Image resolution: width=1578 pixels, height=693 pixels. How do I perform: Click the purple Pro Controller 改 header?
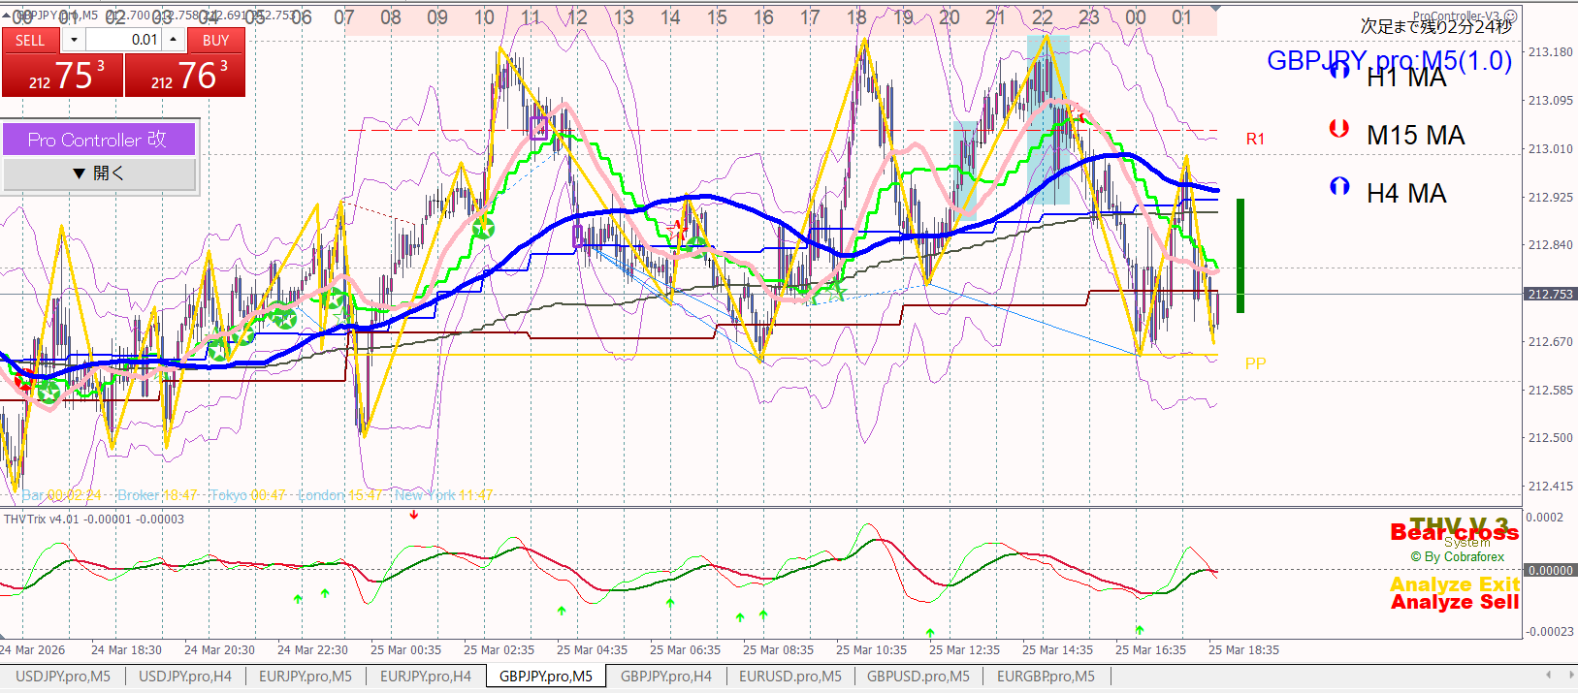pos(99,140)
